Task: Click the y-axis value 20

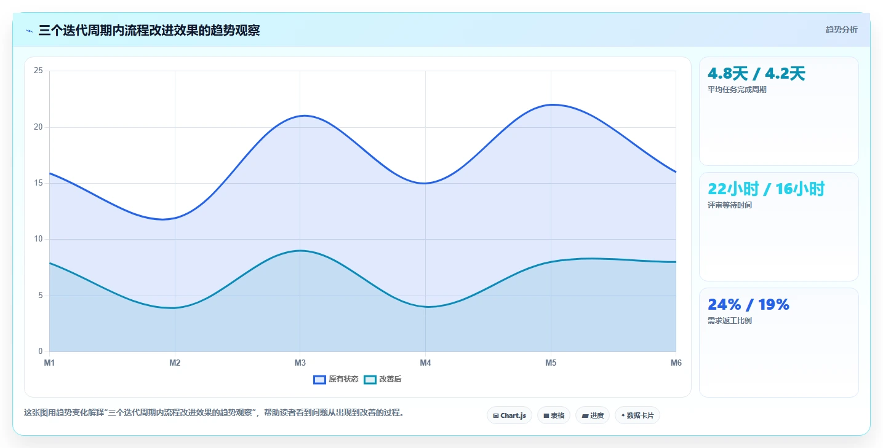Action: [38, 127]
